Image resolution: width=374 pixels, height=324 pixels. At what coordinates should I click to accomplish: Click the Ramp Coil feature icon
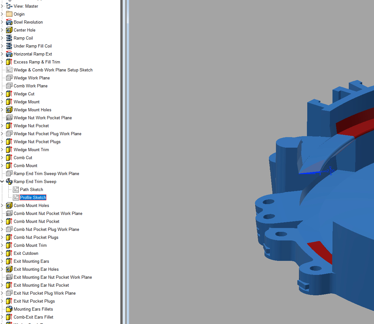[9, 38]
